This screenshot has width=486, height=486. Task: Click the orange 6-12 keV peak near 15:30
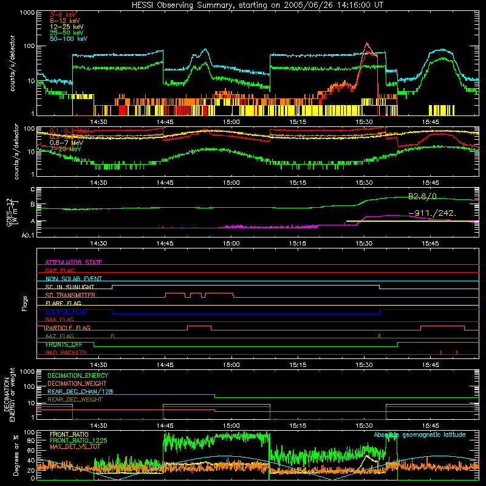coord(368,44)
